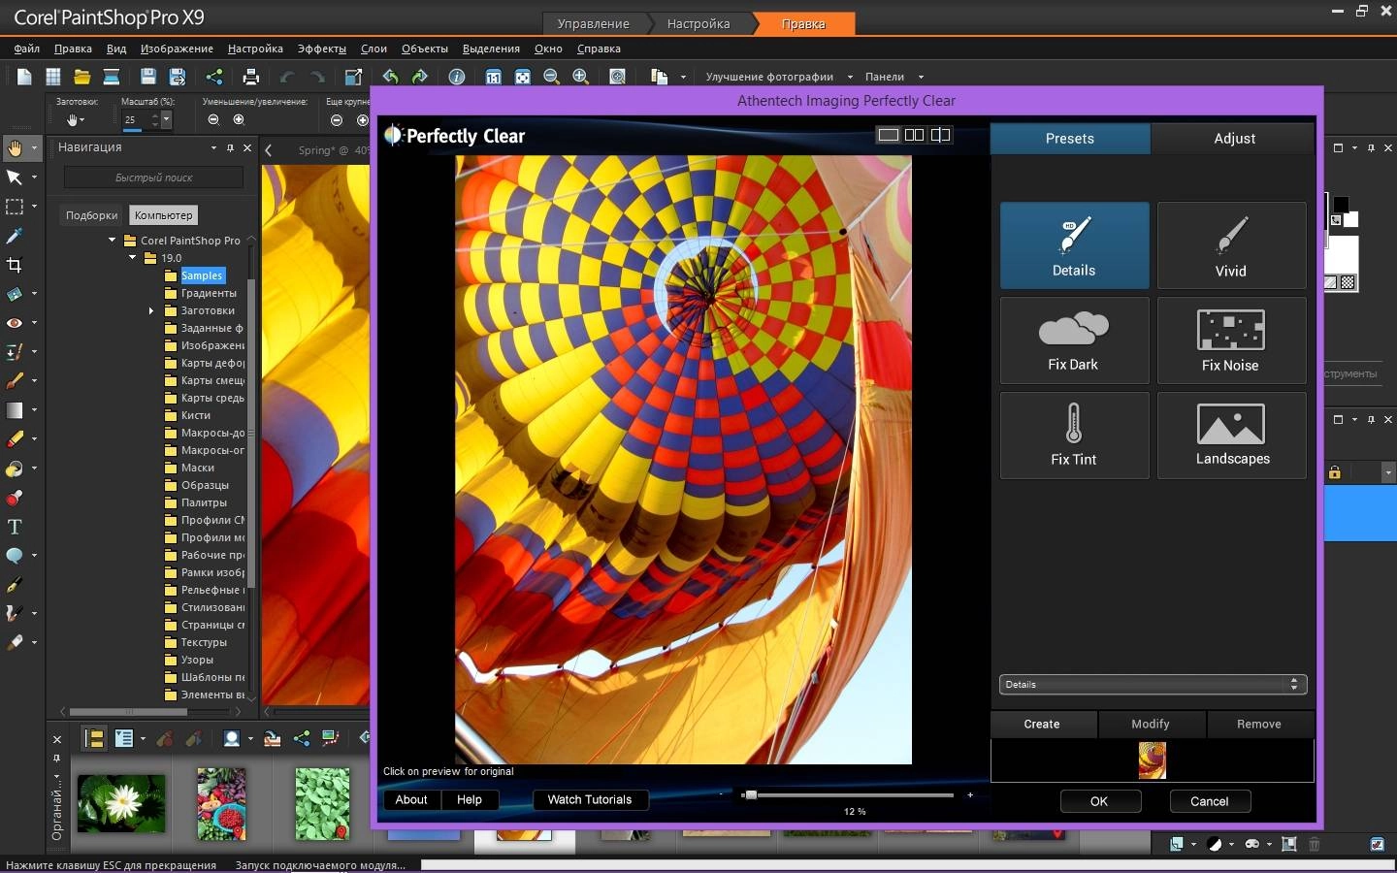
Task: Switch to split-view preview layout
Action: [x=940, y=135]
